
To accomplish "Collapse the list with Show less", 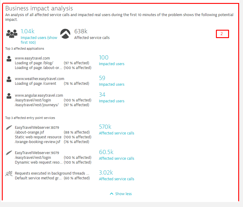I will click(121, 194).
